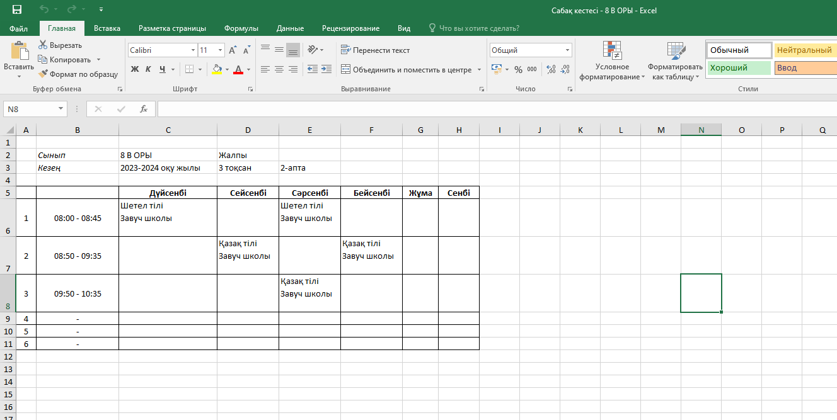837x420 pixels.
Task: Open the Name Box dropdown arrow
Action: point(61,109)
